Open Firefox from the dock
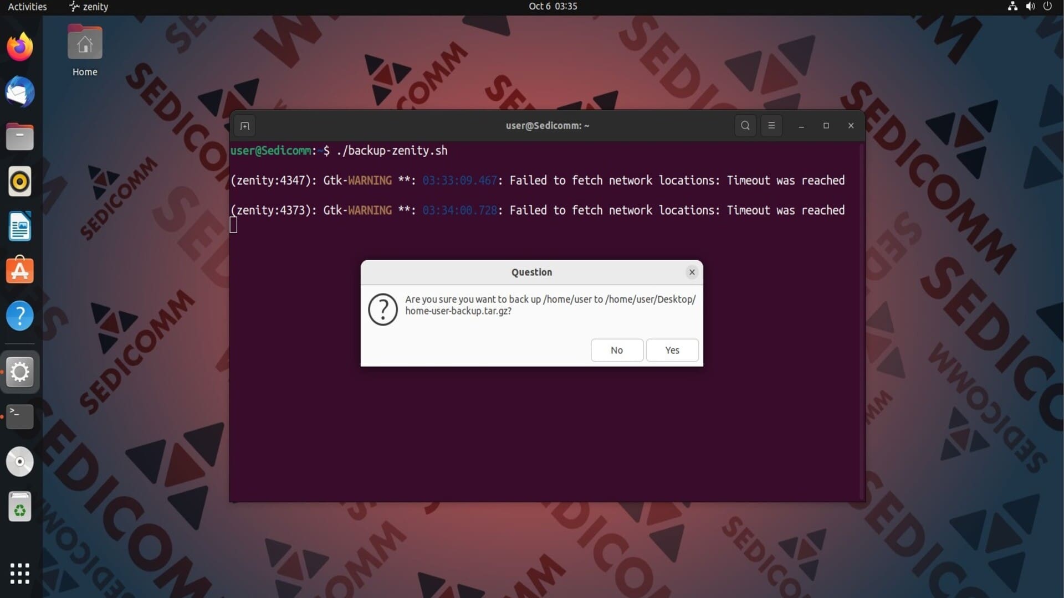The width and height of the screenshot is (1064, 598). tap(20, 47)
